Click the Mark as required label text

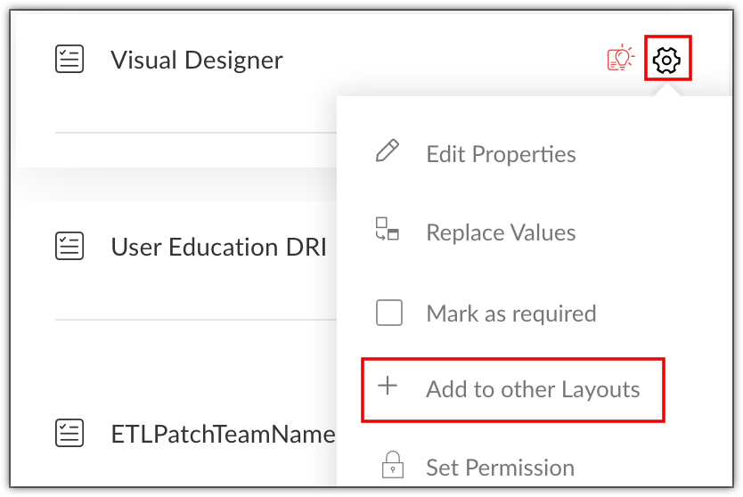pos(511,314)
